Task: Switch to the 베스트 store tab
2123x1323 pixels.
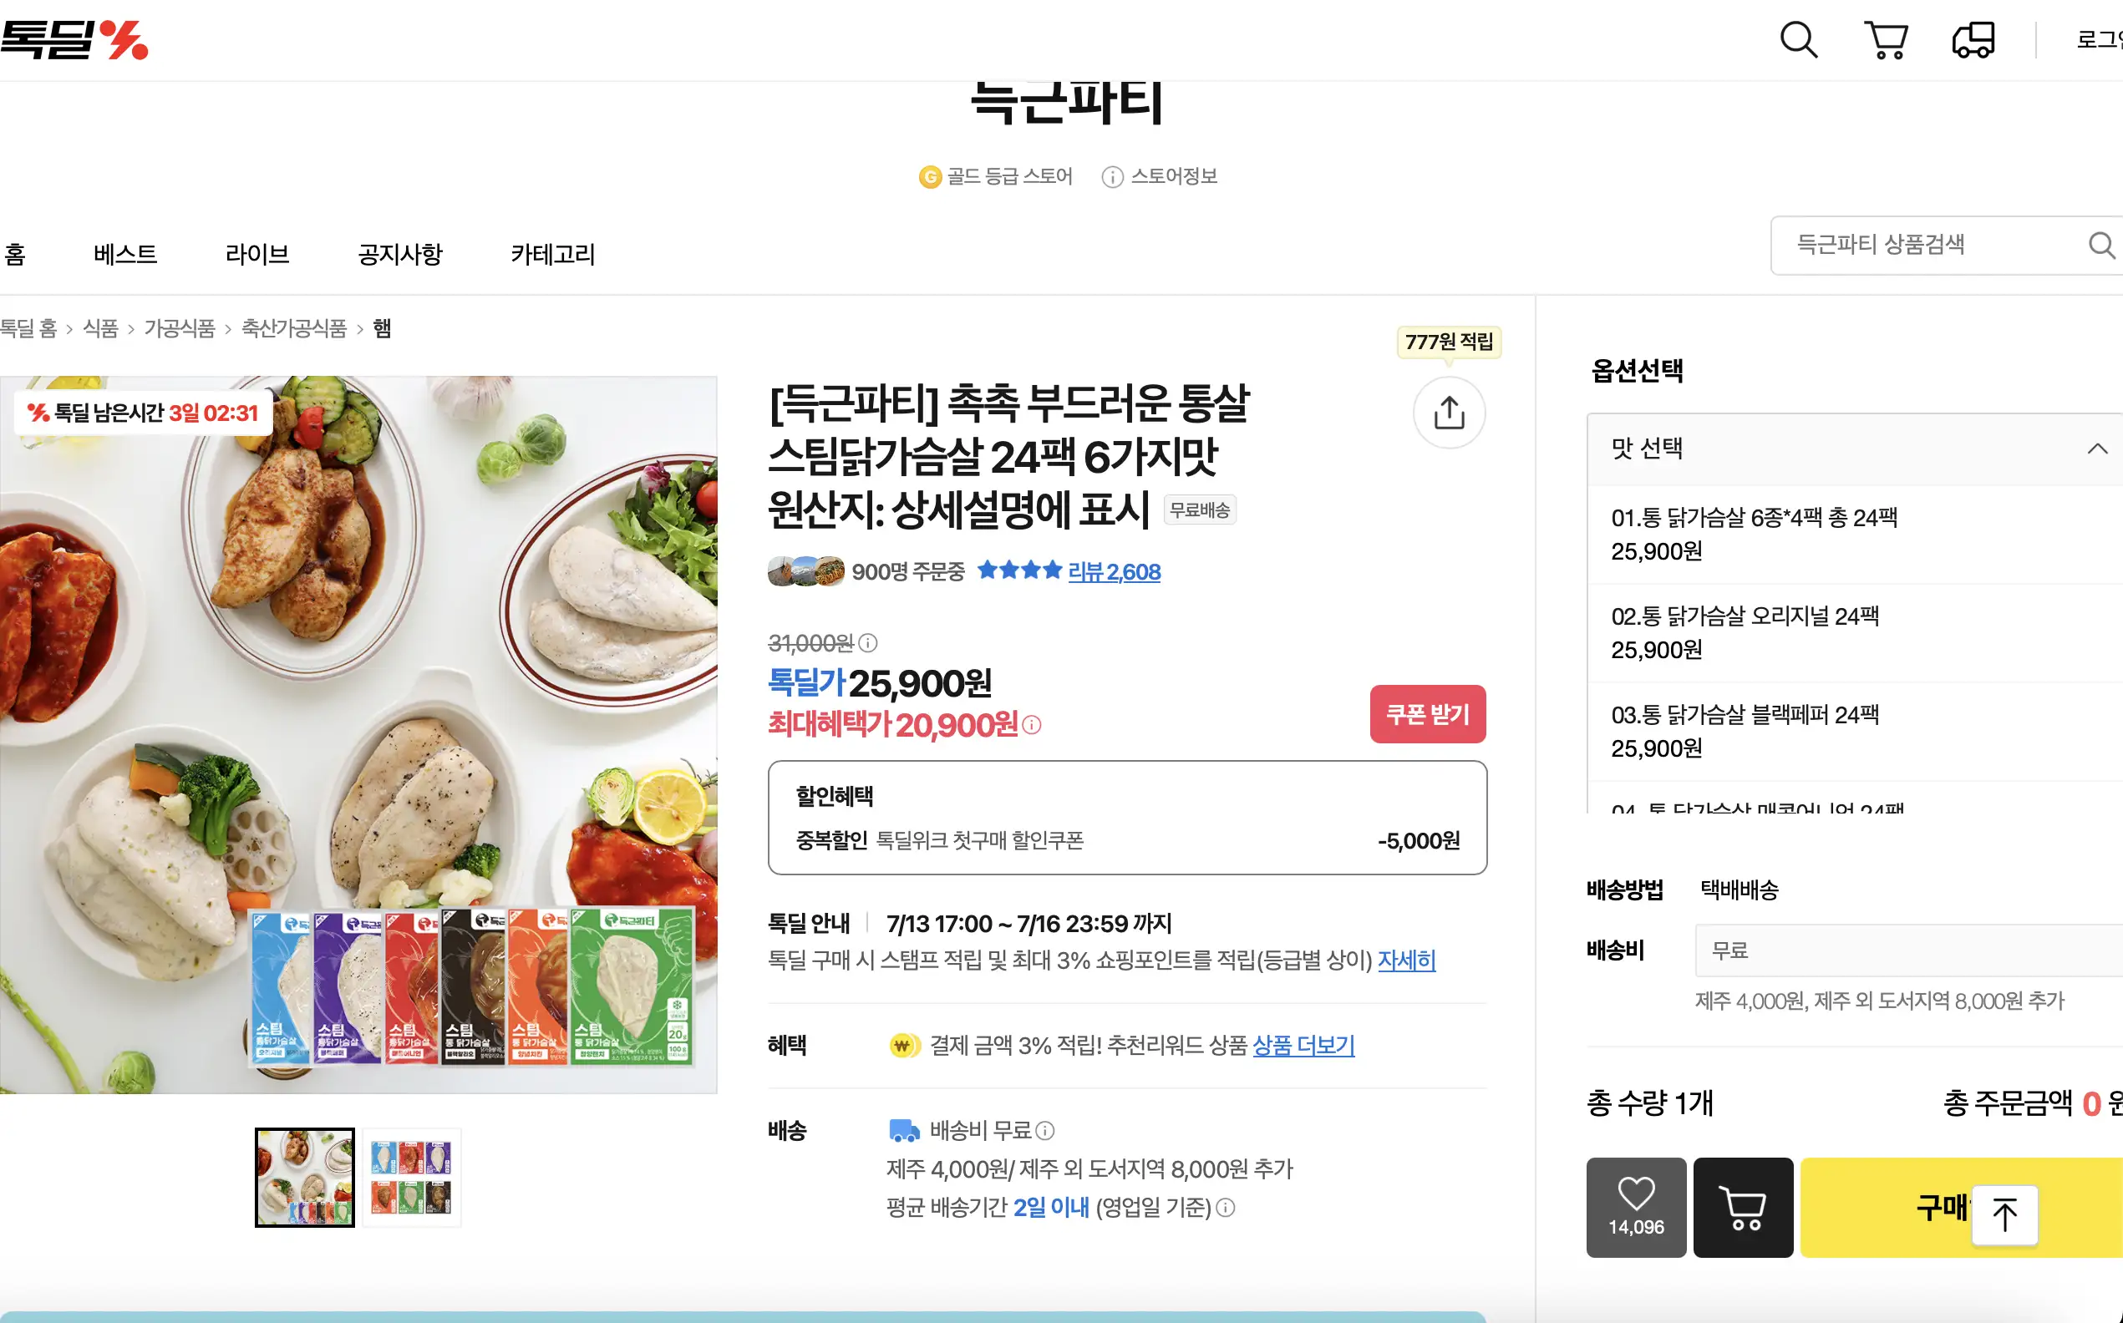Action: tap(125, 254)
